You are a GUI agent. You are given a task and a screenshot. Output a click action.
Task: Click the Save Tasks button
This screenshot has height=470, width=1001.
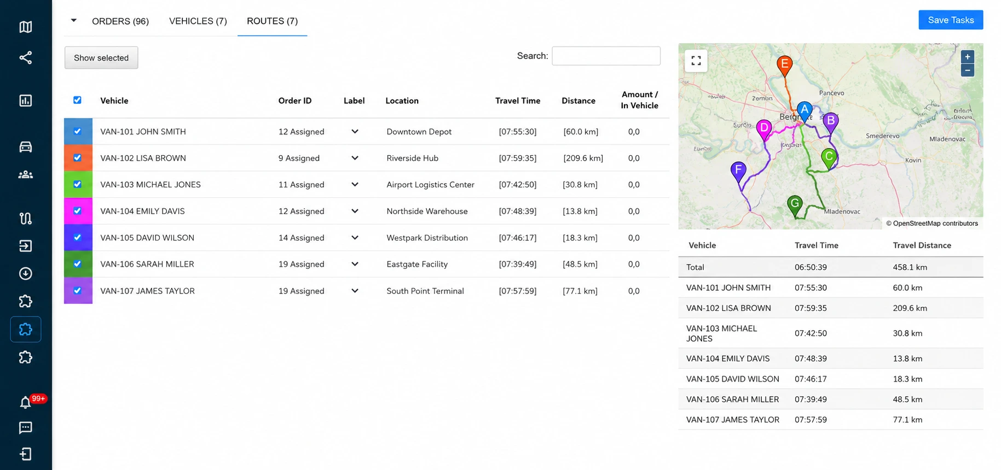tap(951, 20)
